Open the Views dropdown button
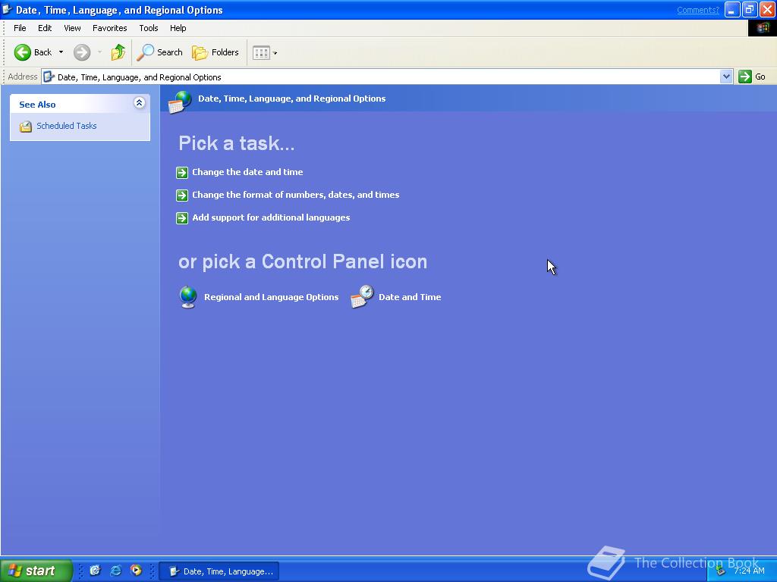 coord(265,52)
